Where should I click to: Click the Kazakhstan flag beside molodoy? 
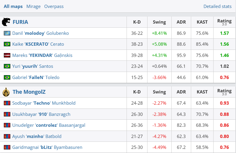[x=7, y=33]
